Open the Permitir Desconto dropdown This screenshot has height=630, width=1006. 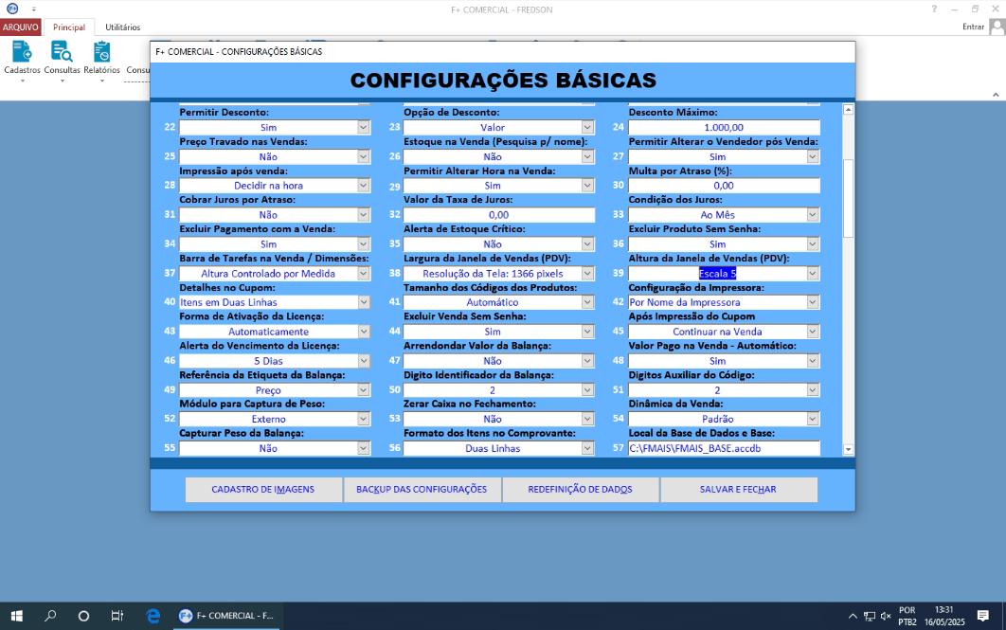(365, 126)
